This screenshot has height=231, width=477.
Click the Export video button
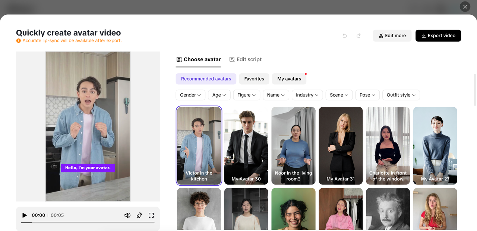(438, 36)
